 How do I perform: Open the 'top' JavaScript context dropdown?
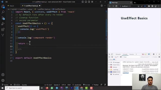click(x=116, y=57)
